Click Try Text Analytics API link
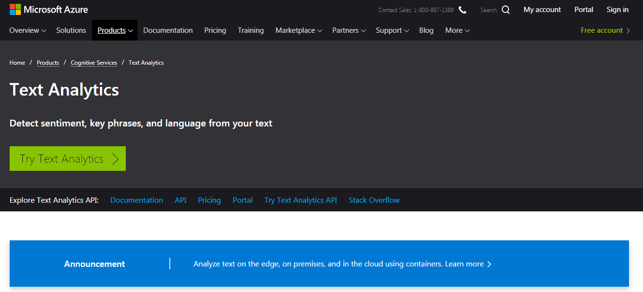Viewport: 643px width, 292px height. [x=300, y=200]
